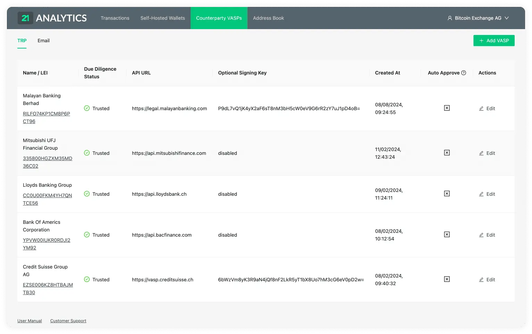Viewport: 532px width, 334px height.
Task: Click the https://api.mitsubishifinance.com URL cell
Action: pyautogui.click(x=169, y=153)
